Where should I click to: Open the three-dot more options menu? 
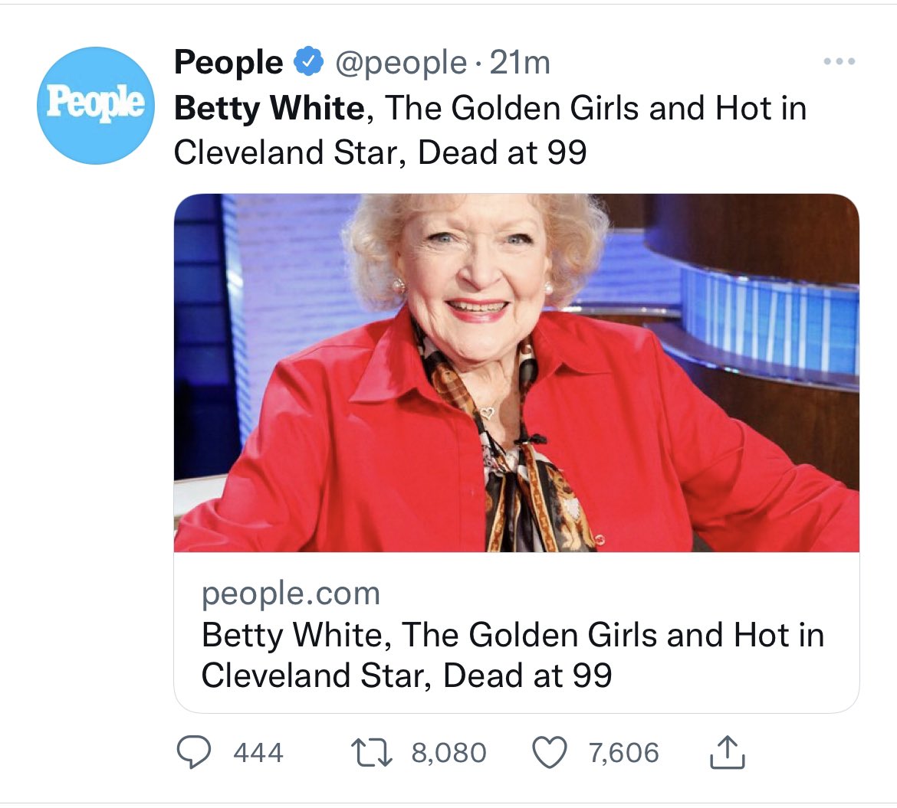[838, 62]
